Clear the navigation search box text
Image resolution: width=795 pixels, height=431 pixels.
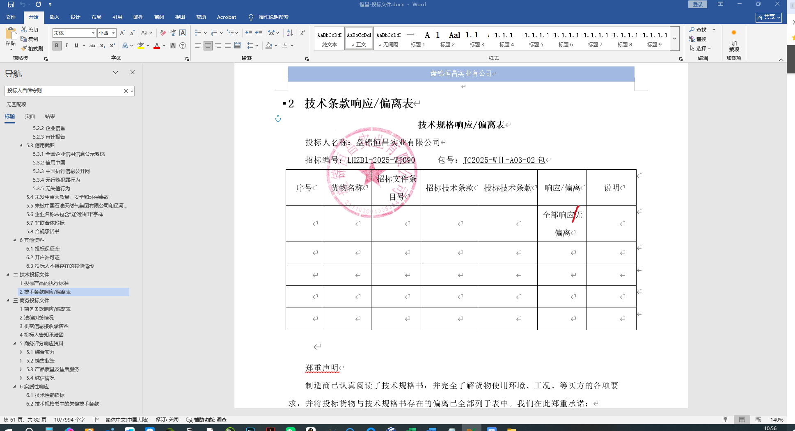126,91
